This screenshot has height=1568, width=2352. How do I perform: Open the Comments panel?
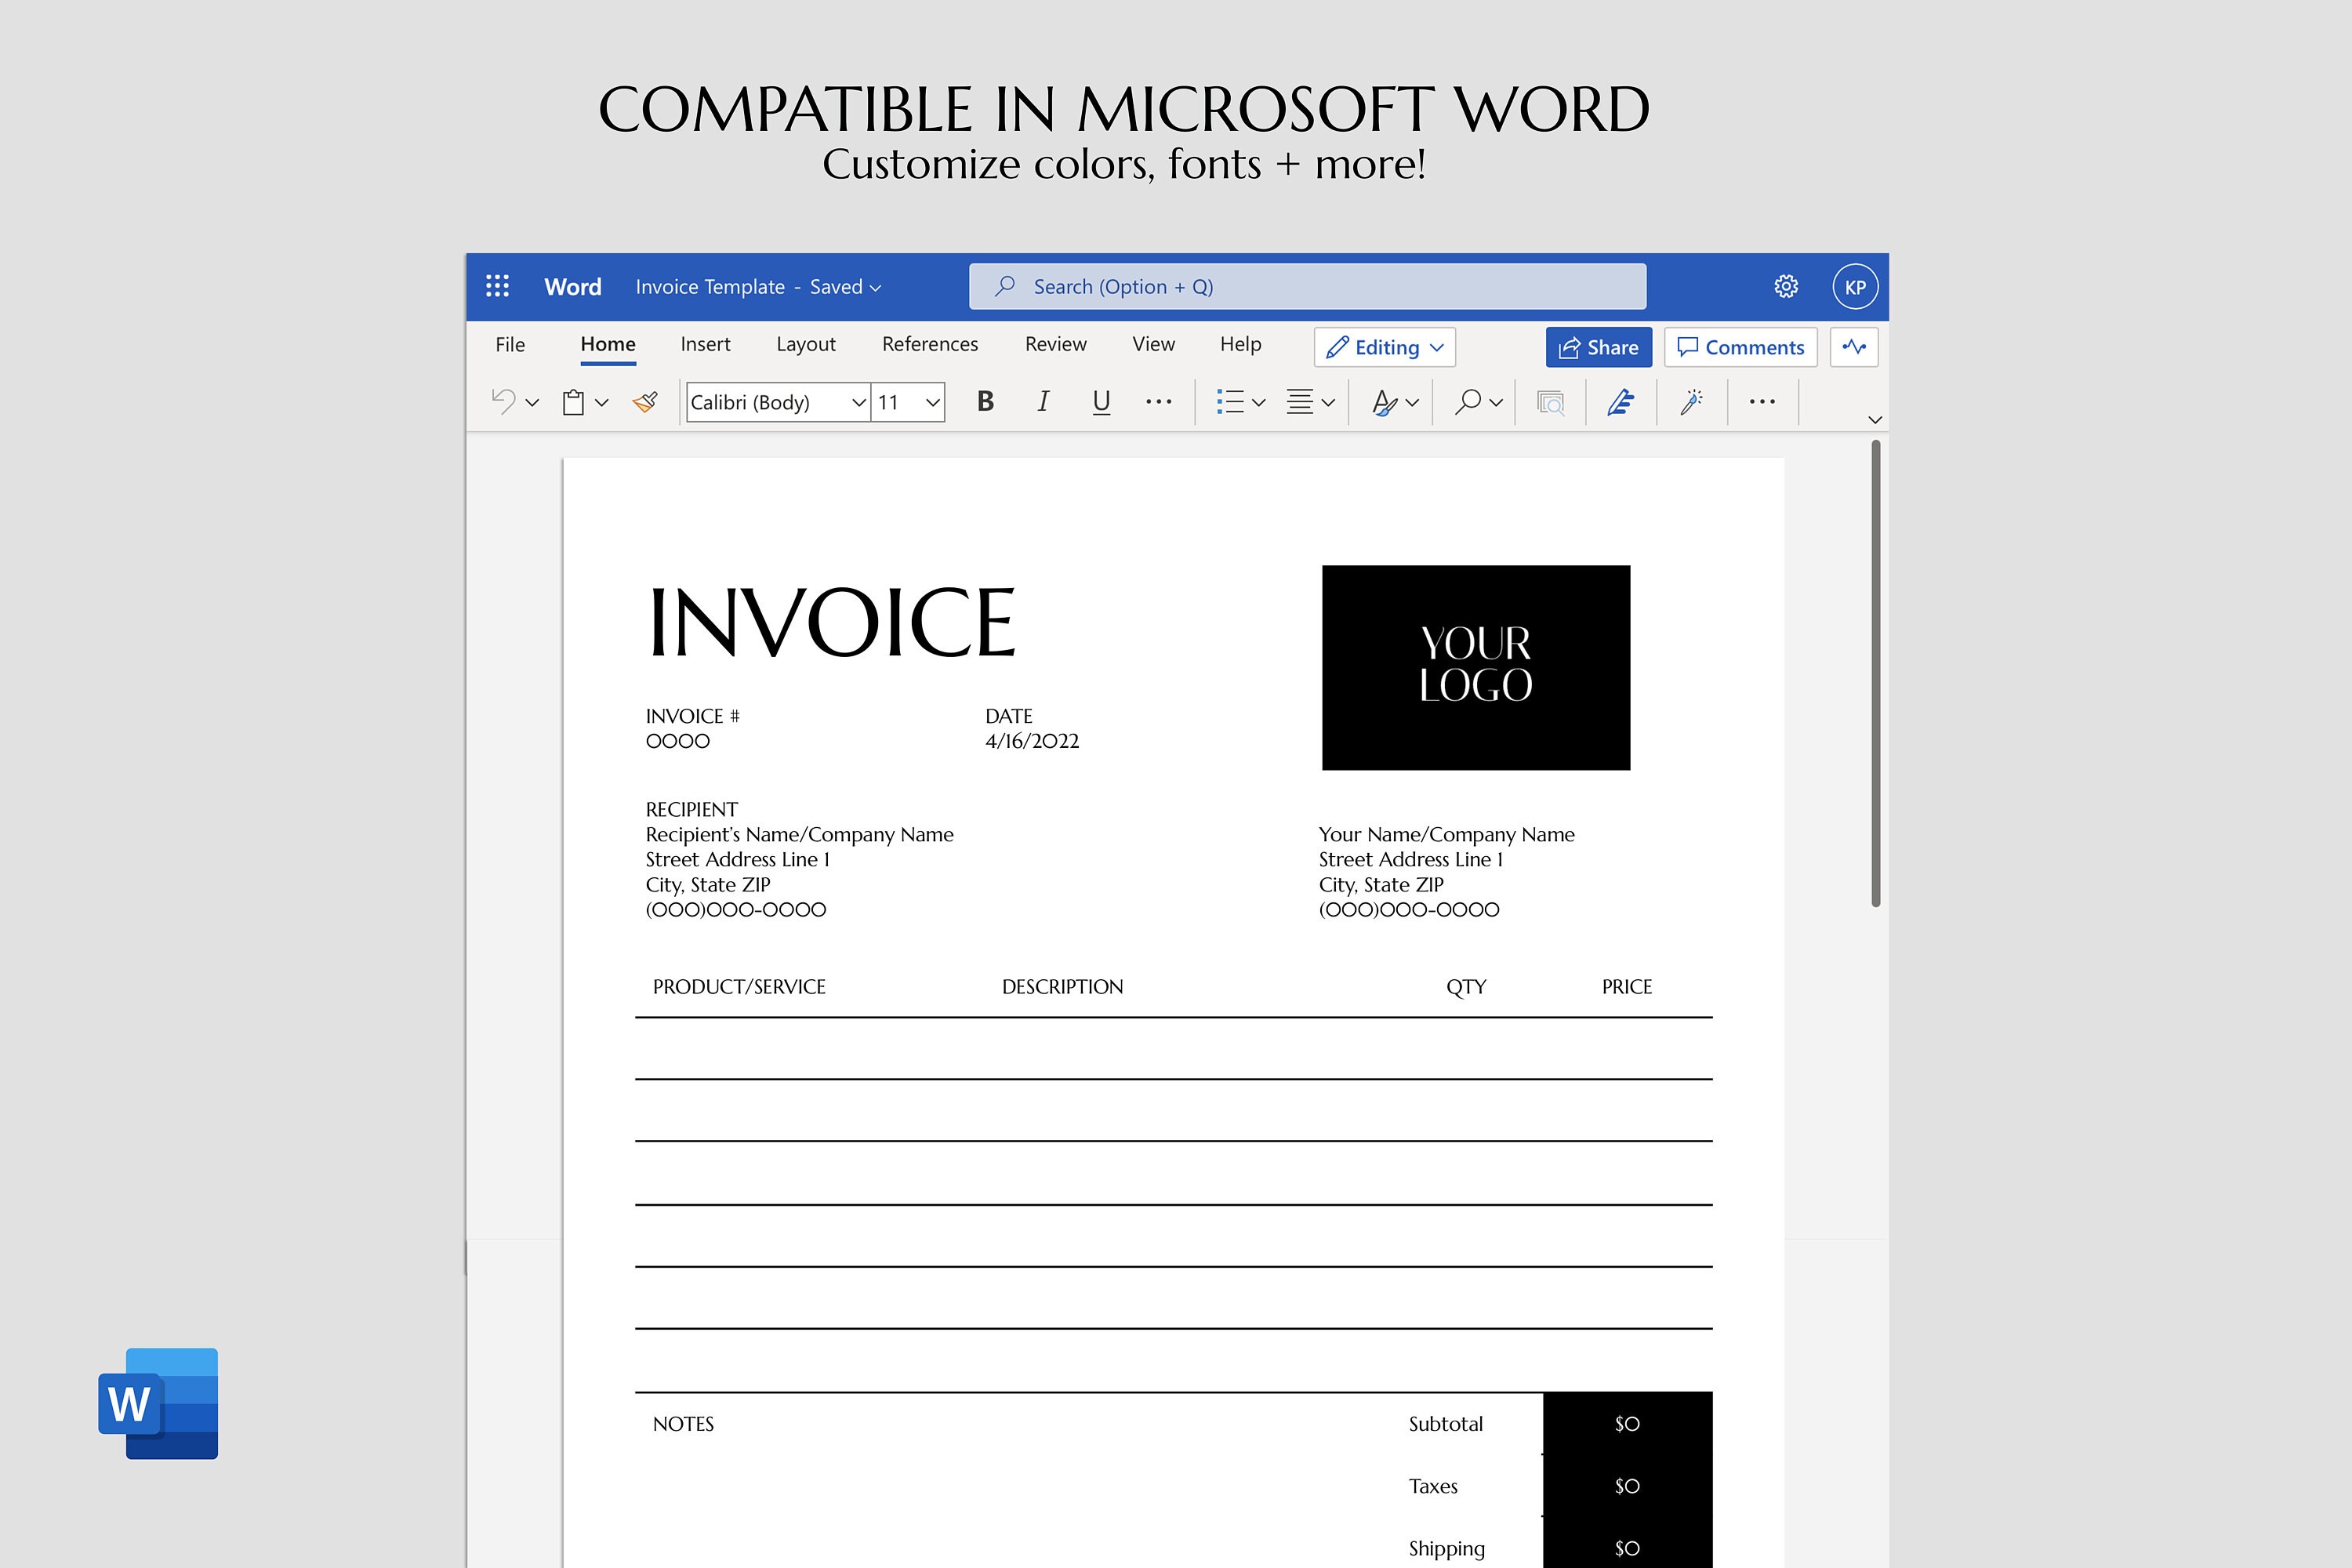coord(1740,347)
